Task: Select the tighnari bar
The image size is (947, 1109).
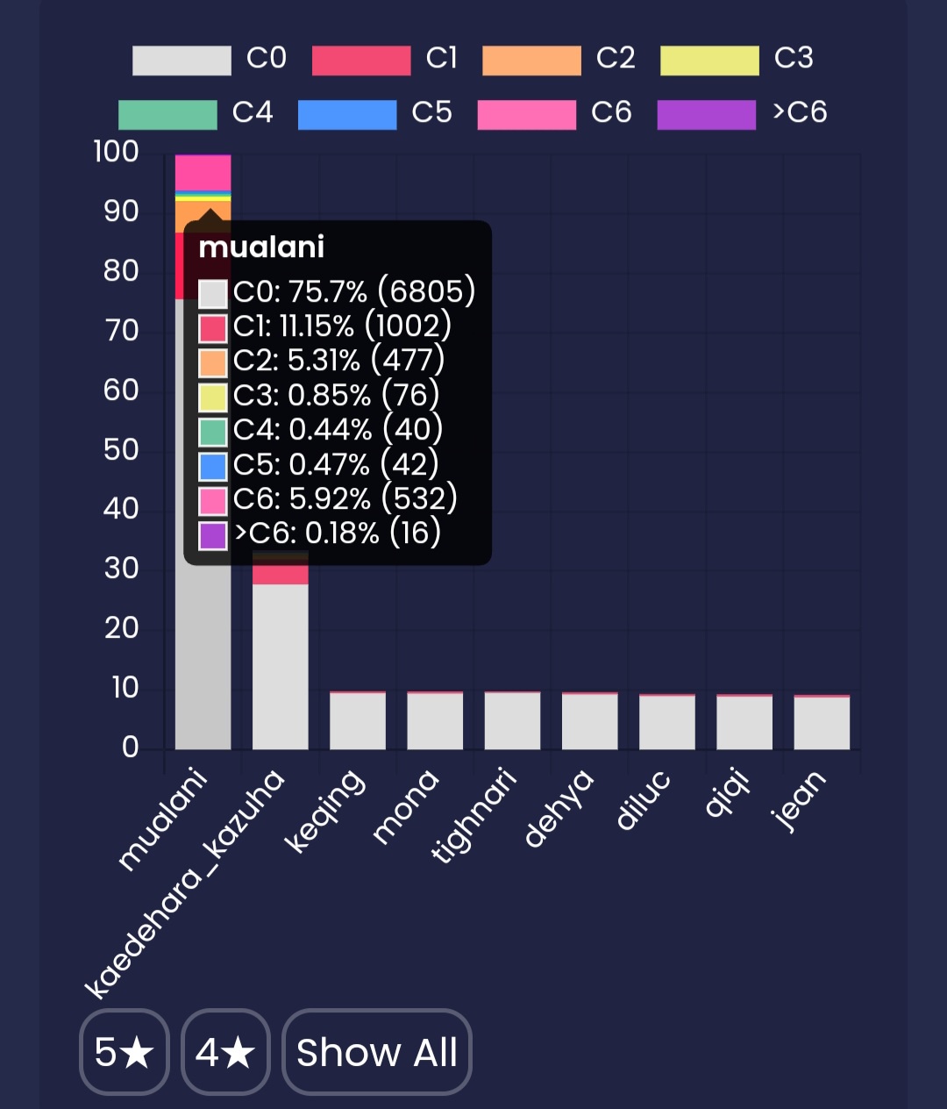Action: (512, 721)
